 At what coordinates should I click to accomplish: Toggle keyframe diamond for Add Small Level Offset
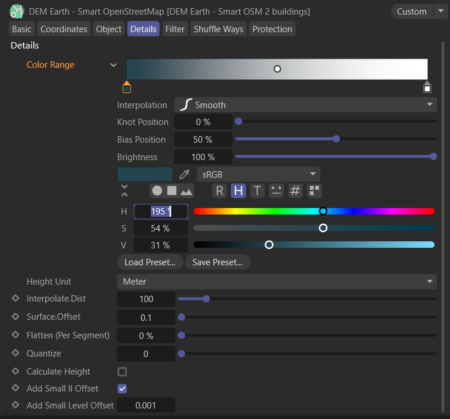pyautogui.click(x=16, y=405)
